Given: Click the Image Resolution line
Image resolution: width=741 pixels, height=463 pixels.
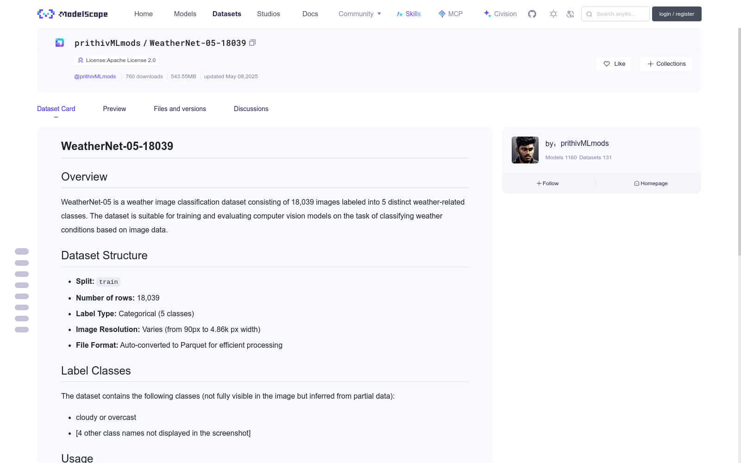Looking at the screenshot, I should click(x=168, y=330).
